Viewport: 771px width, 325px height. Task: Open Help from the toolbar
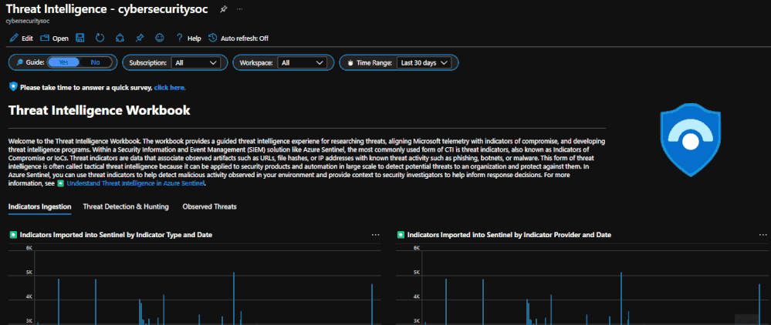pyautogui.click(x=188, y=39)
